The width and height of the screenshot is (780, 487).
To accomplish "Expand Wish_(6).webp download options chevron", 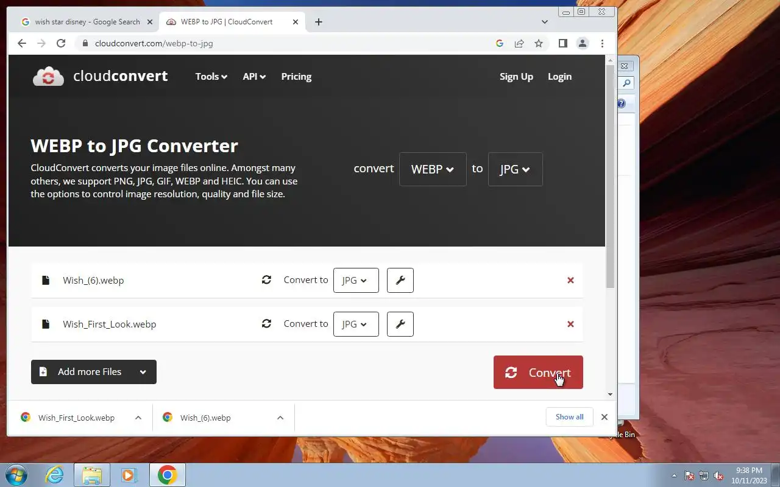I will click(280, 418).
